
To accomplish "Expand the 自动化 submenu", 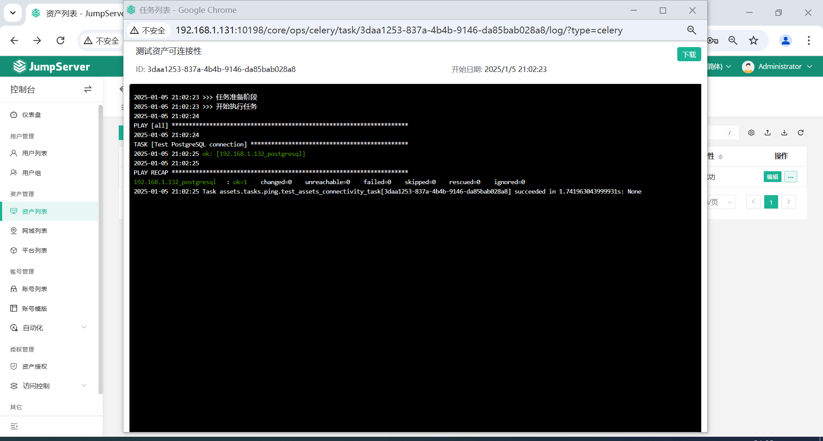I will coord(49,328).
